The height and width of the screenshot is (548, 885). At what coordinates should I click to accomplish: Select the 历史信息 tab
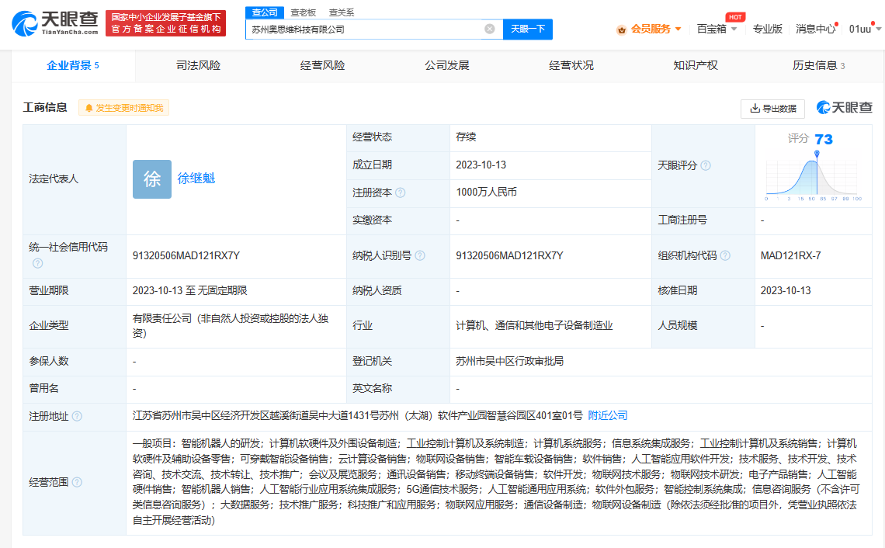[819, 65]
